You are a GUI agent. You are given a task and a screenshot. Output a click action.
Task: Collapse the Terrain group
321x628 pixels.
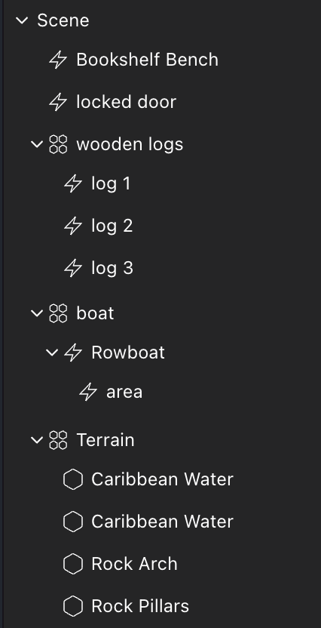[37, 440]
